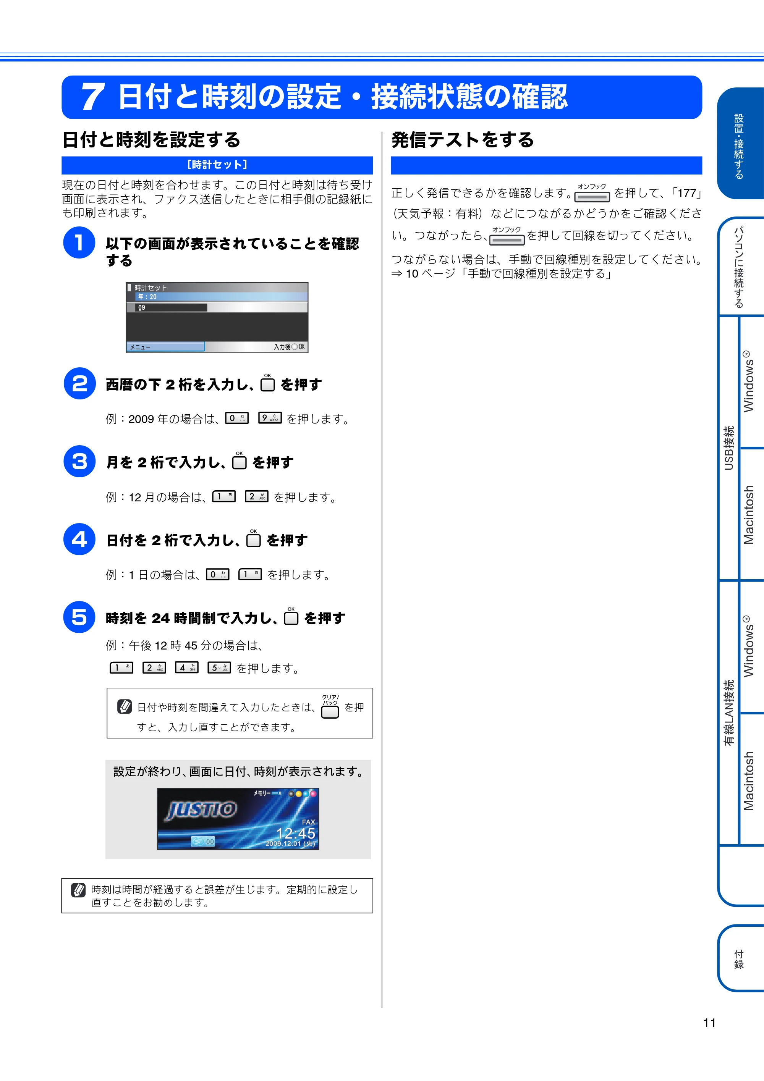Viewport: 764px width, 1081px height.
Task: Click the 時計セット title in the LCD screen image
Action: 150,288
